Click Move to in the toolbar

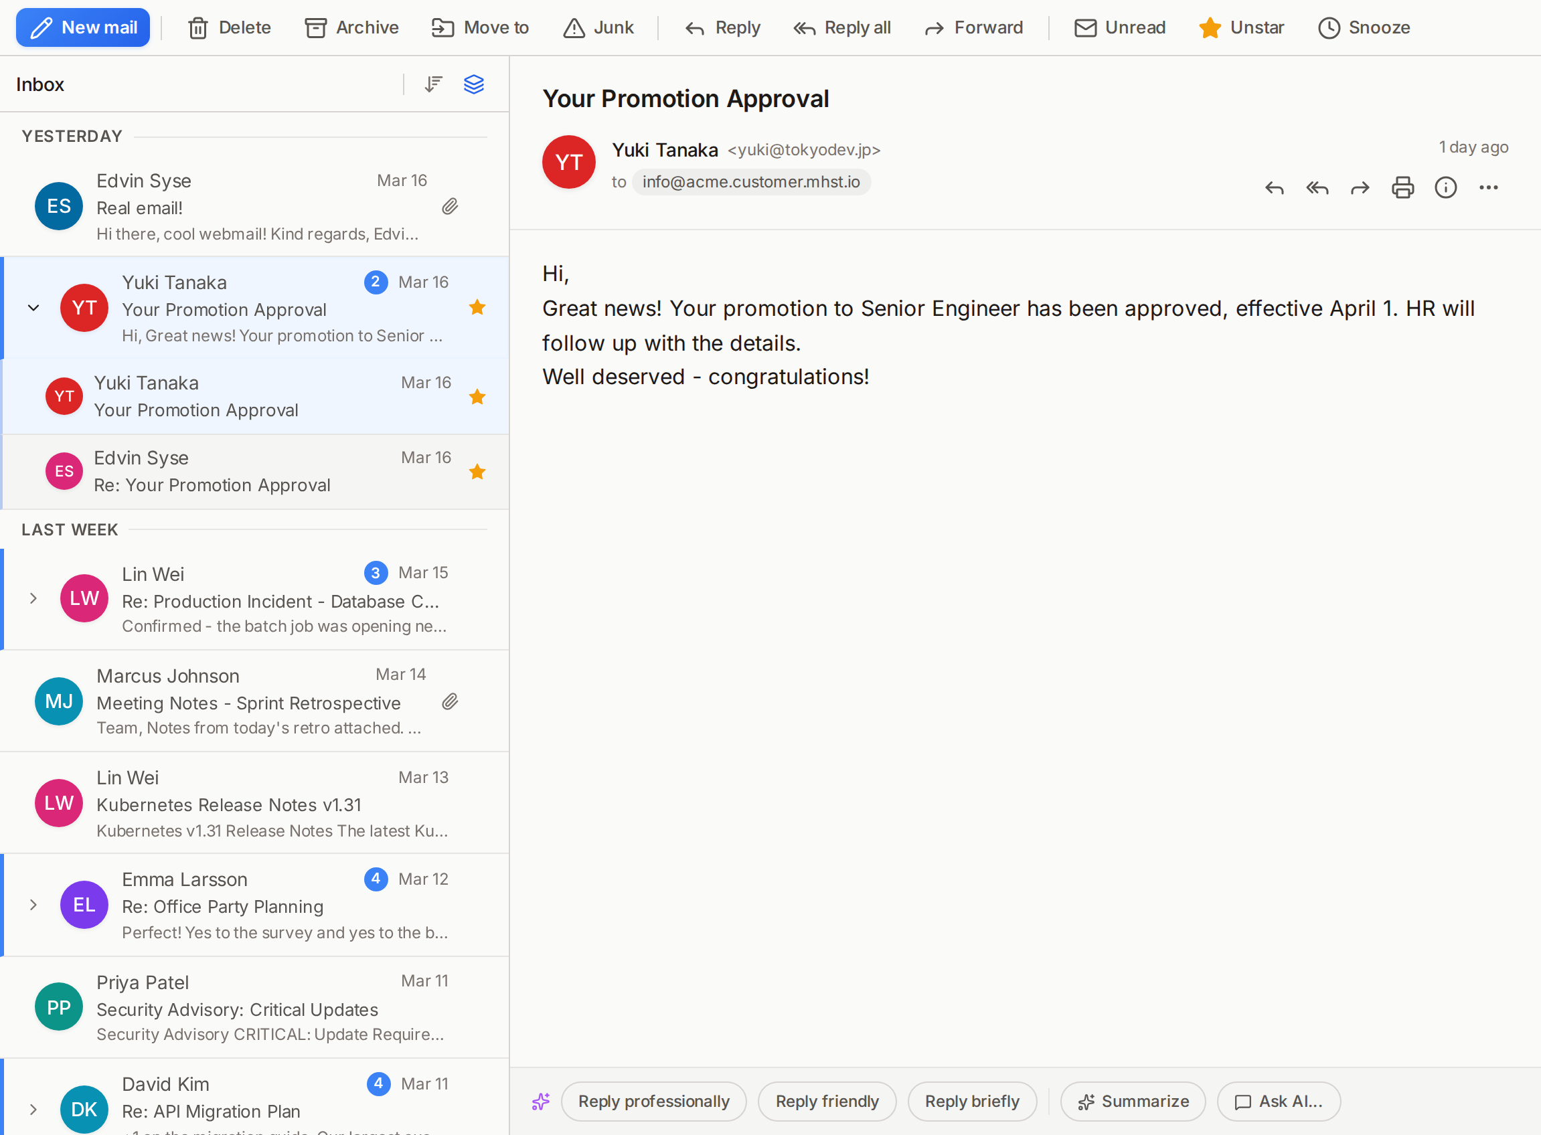[480, 27]
